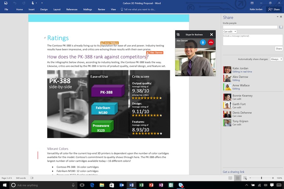Open the Automatically share changes dropdown
This screenshot has width=284, height=189.
pyautogui.click(x=276, y=59)
